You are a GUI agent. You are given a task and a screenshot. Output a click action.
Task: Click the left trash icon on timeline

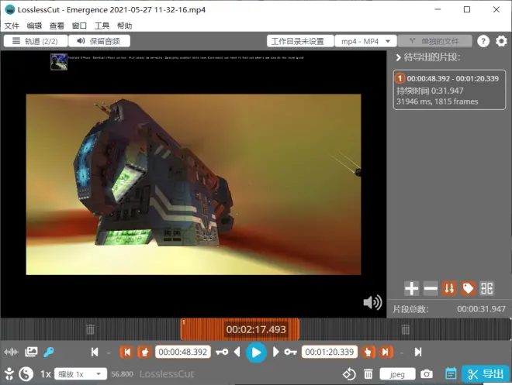pos(90,329)
